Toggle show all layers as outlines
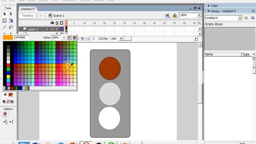Screen dimensions: 256x144 tap(62, 23)
